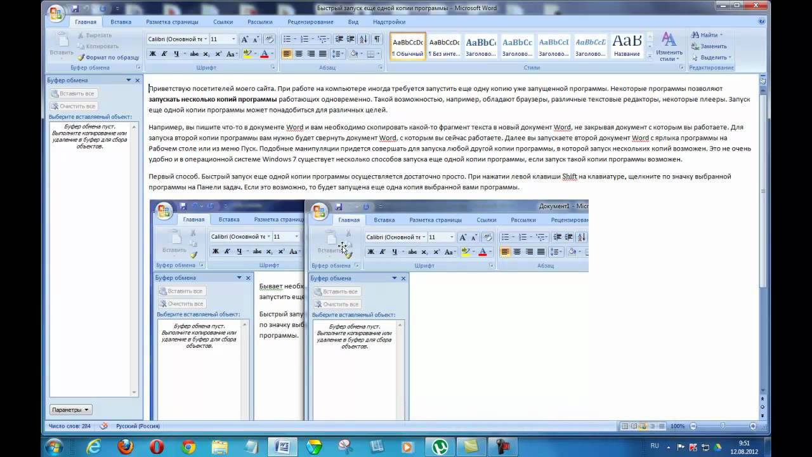Click the RU keyboard language indicator
The image size is (812, 457).
coord(655,446)
